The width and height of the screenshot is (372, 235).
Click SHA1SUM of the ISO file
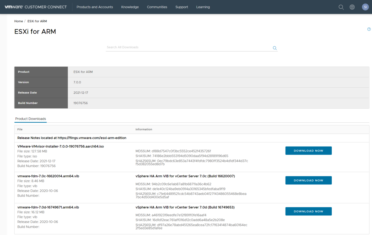[182, 156]
